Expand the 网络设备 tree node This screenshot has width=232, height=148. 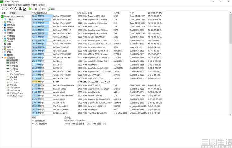[x=2, y=38]
